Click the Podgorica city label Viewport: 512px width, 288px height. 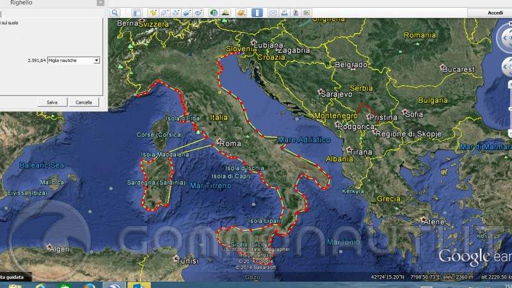coord(356,126)
